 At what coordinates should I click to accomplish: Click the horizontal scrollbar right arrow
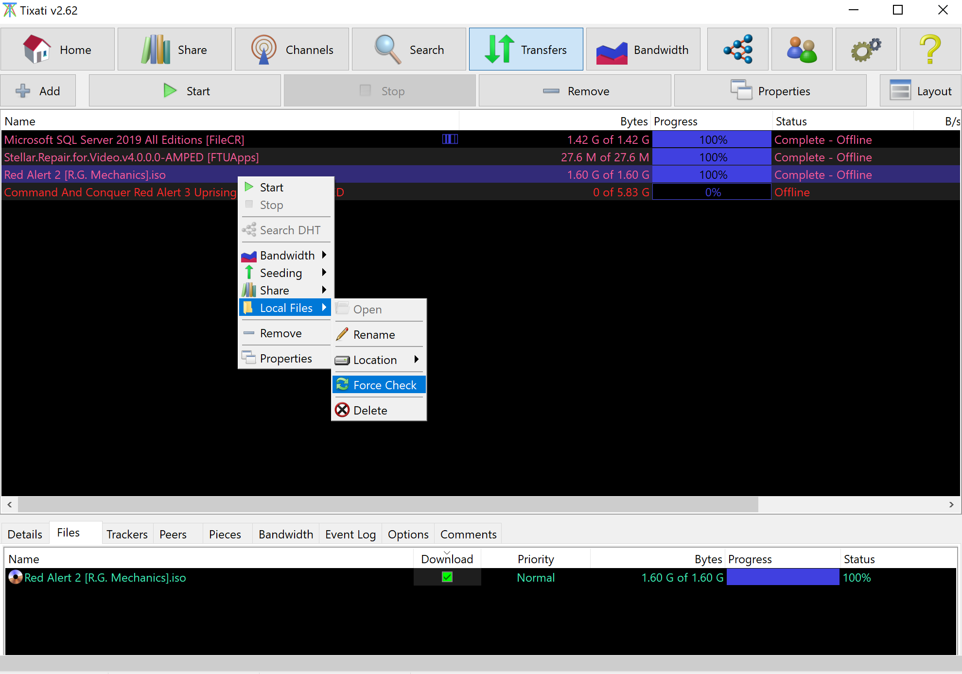951,504
